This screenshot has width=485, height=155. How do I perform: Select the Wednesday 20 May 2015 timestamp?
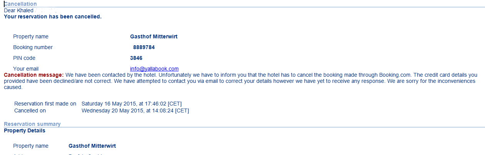coord(135,111)
